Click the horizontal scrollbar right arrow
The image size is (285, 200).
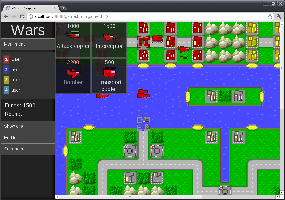click(x=277, y=197)
